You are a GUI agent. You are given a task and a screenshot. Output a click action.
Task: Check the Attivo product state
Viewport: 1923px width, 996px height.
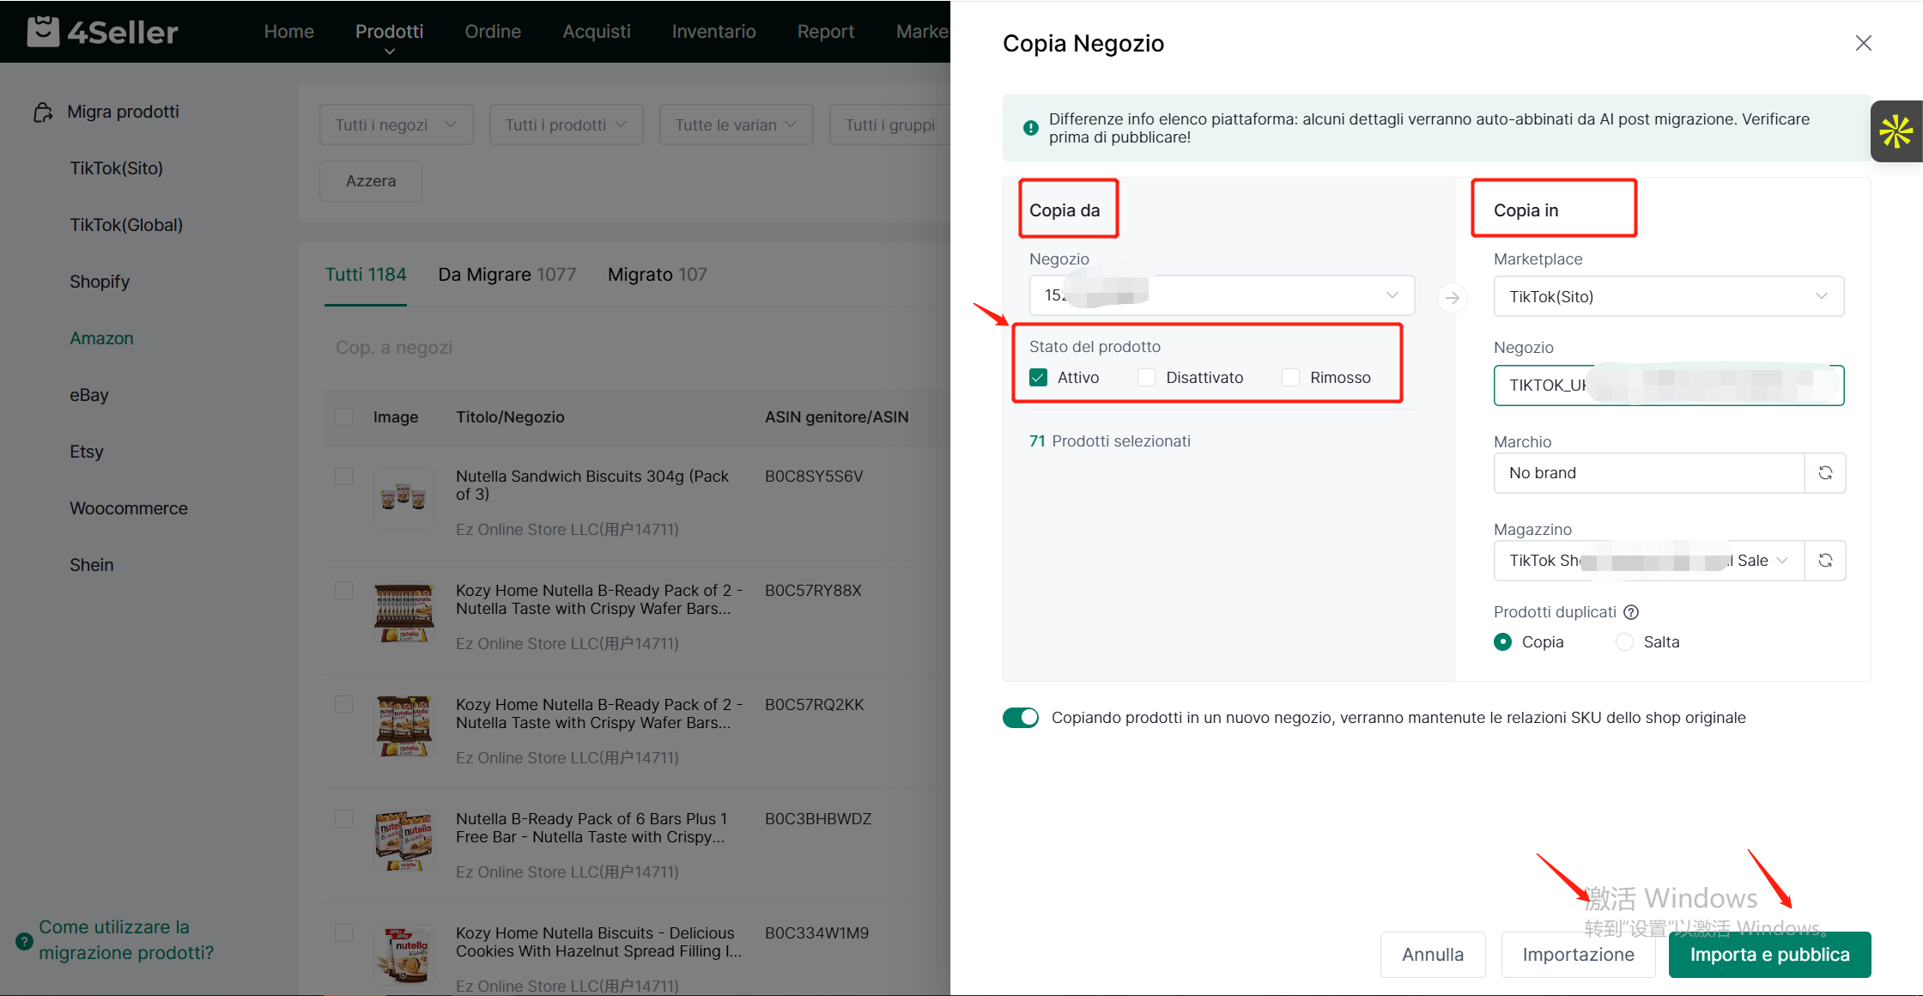(x=1038, y=378)
